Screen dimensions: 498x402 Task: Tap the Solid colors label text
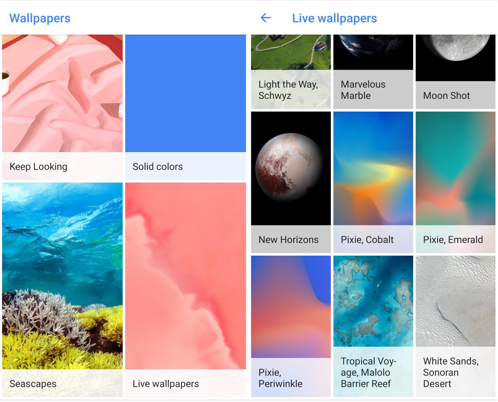[158, 167]
